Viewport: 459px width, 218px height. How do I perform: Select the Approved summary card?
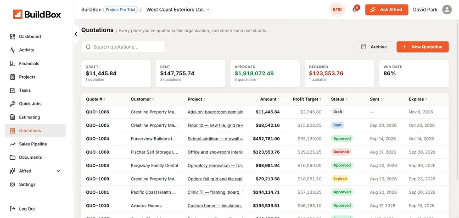265,73
